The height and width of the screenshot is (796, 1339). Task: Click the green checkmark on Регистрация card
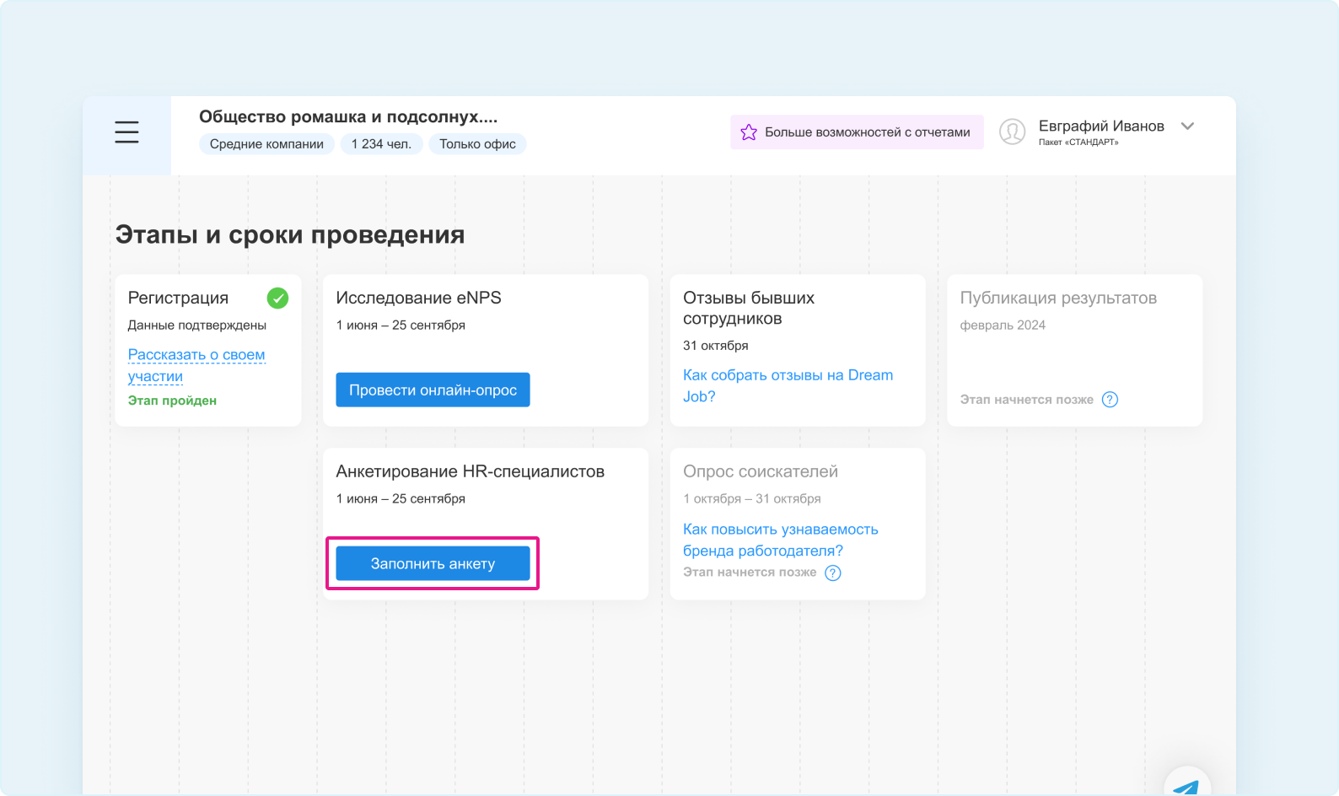pyautogui.click(x=277, y=298)
